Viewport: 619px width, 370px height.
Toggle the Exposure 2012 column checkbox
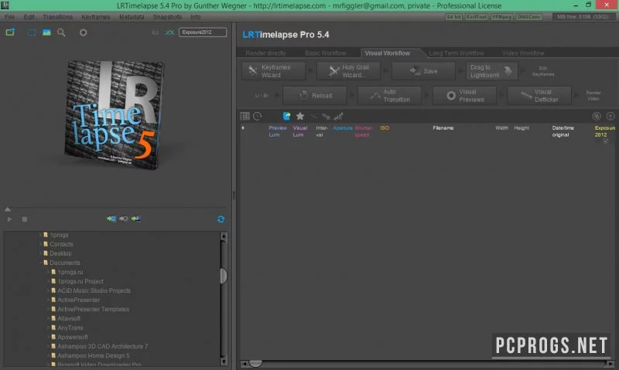[606, 141]
